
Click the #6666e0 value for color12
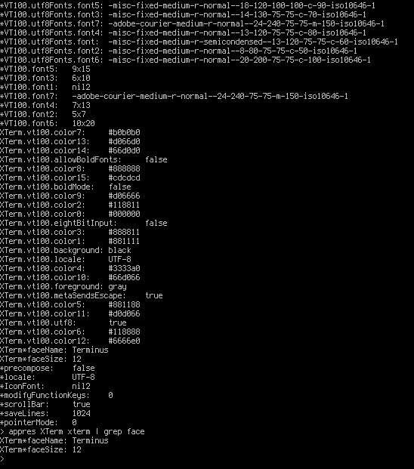click(x=124, y=341)
